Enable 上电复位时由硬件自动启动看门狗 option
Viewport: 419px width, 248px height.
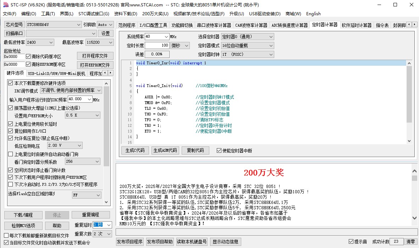coord(11,154)
